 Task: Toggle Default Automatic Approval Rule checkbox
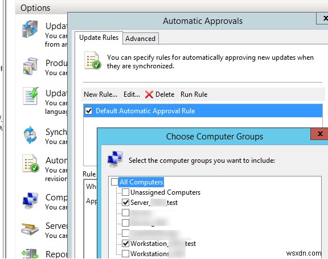click(89, 111)
